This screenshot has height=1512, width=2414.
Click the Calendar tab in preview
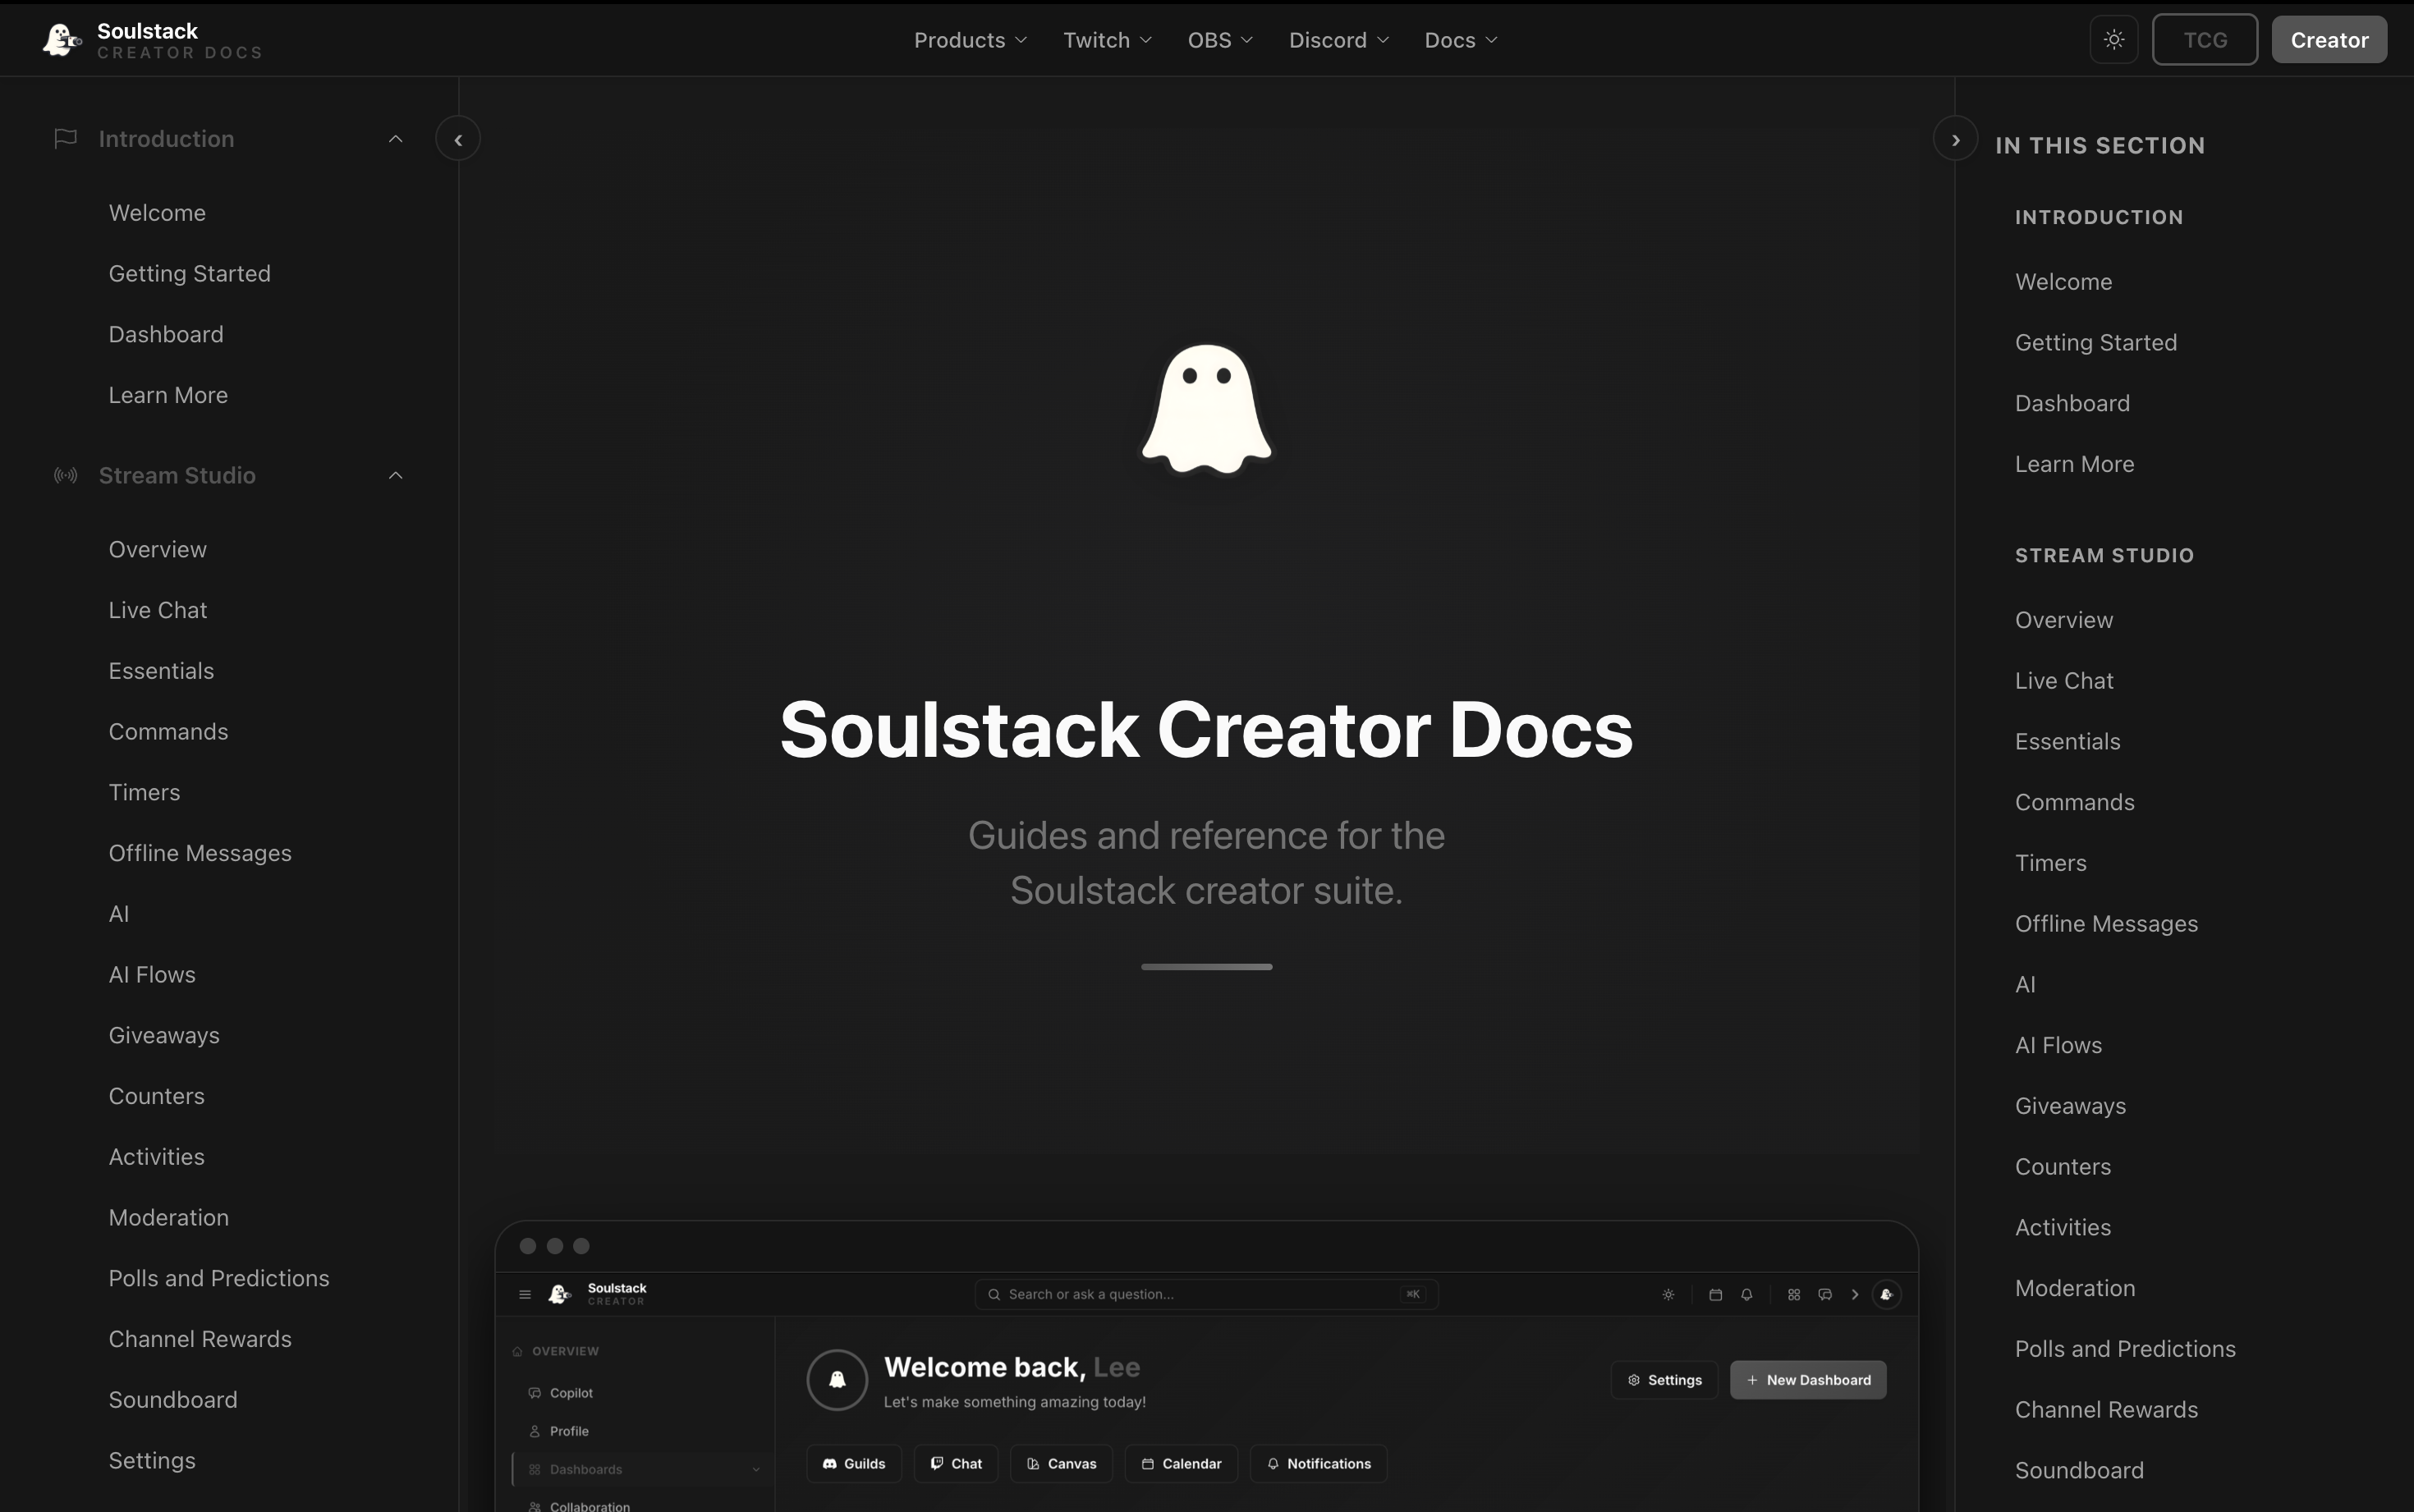1181,1464
